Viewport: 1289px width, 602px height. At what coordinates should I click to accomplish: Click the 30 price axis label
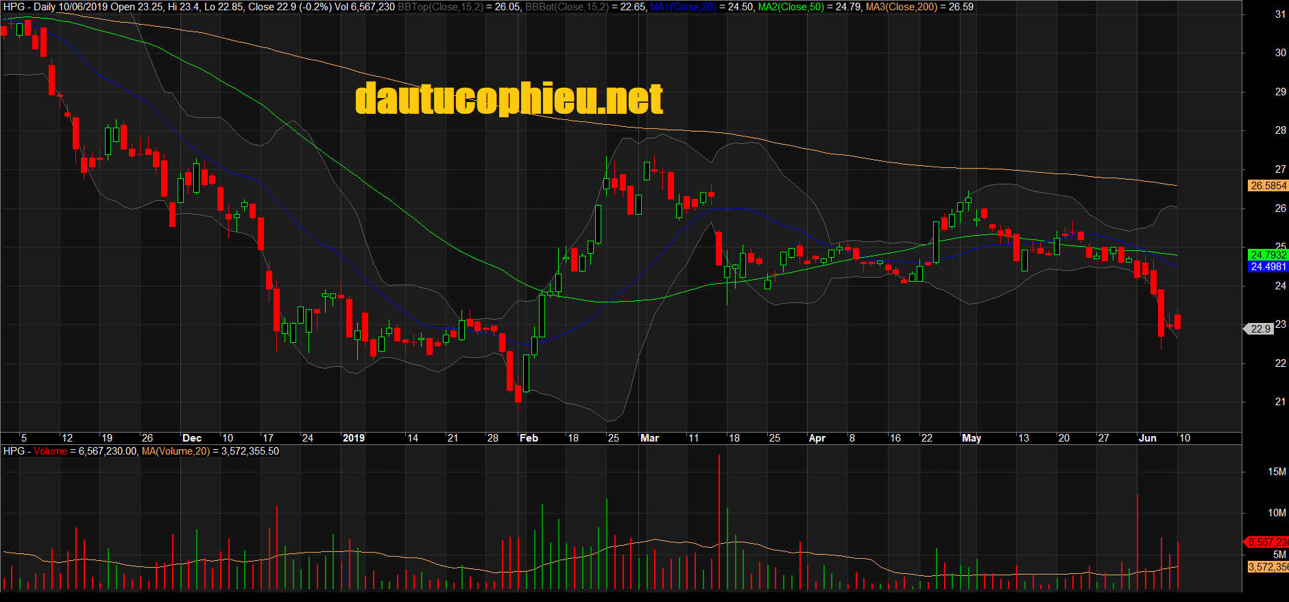coord(1280,53)
